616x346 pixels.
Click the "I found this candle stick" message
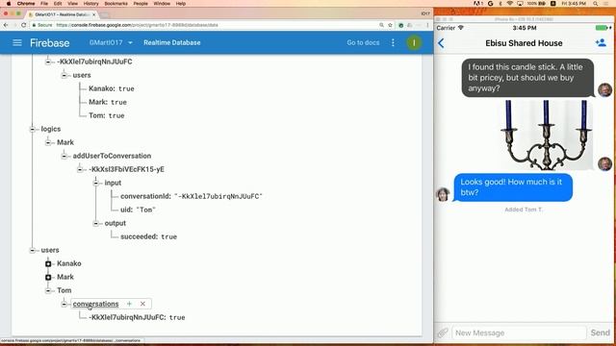pos(527,78)
